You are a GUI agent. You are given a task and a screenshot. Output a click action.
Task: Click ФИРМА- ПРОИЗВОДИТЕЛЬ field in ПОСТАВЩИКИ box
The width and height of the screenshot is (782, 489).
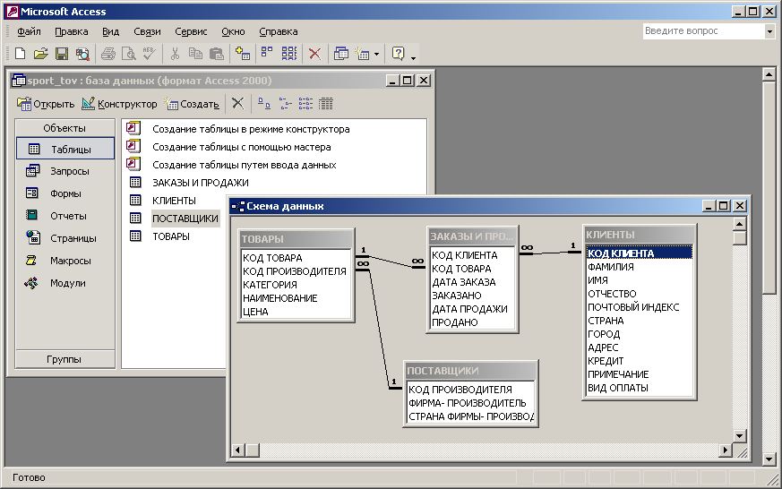[x=468, y=403]
